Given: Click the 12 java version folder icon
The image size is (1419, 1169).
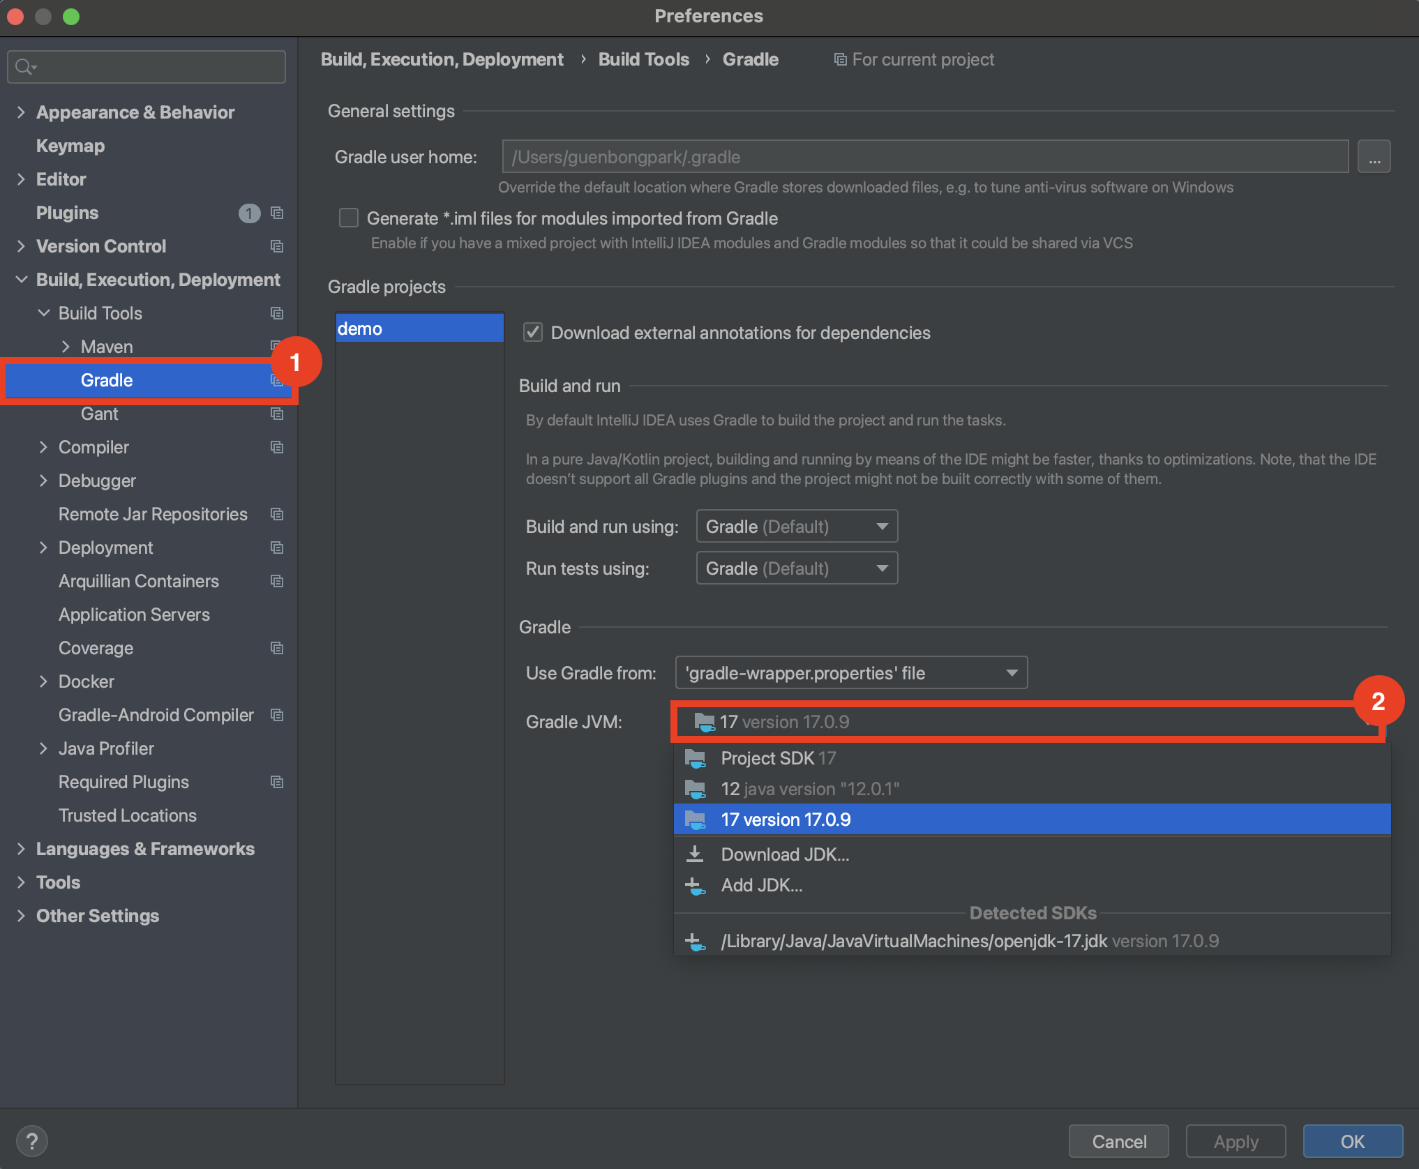Looking at the screenshot, I should click(696, 789).
